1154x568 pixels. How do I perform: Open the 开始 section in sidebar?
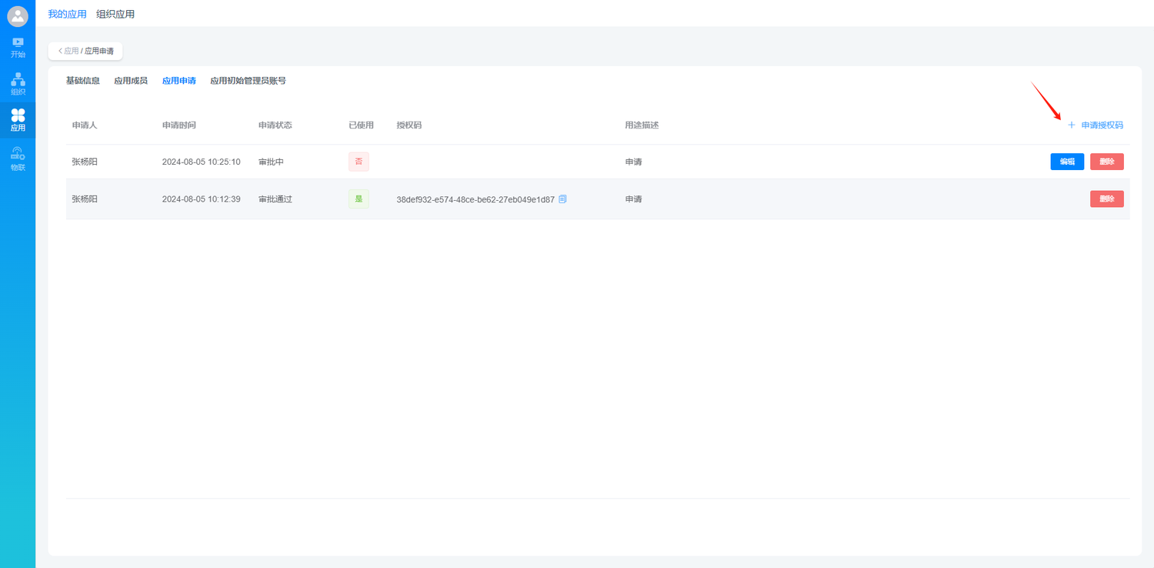click(18, 47)
